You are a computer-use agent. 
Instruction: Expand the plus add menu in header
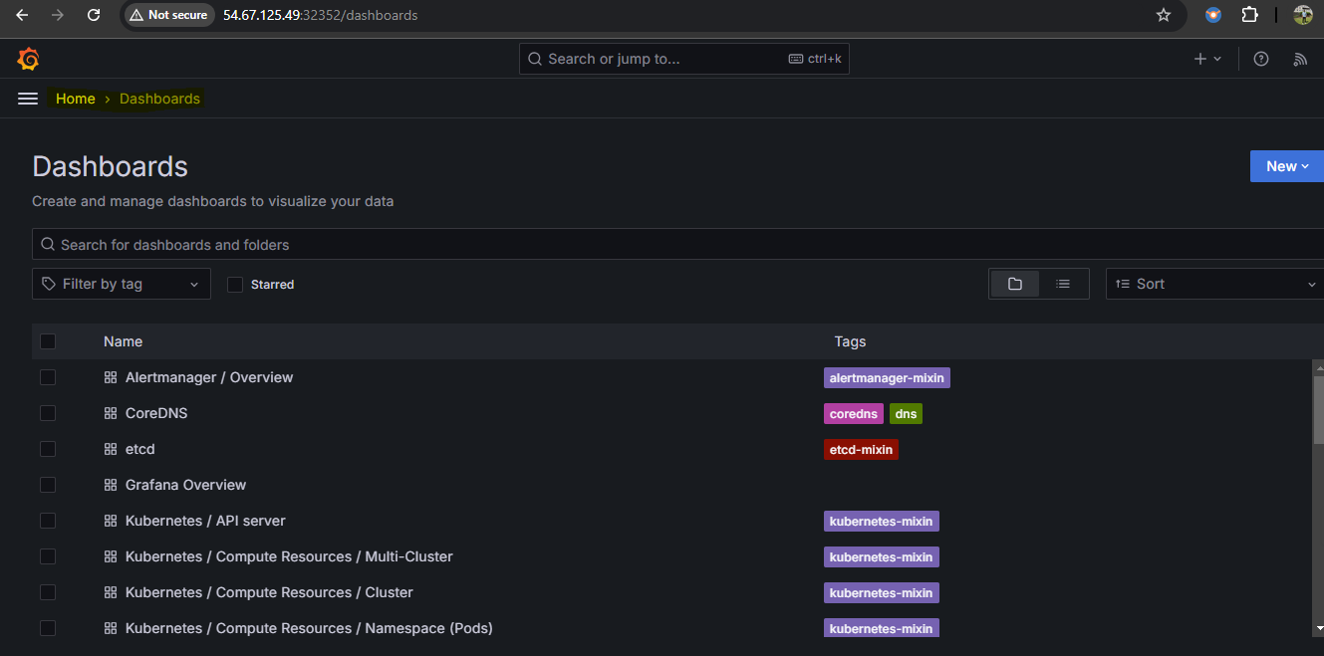point(1207,59)
